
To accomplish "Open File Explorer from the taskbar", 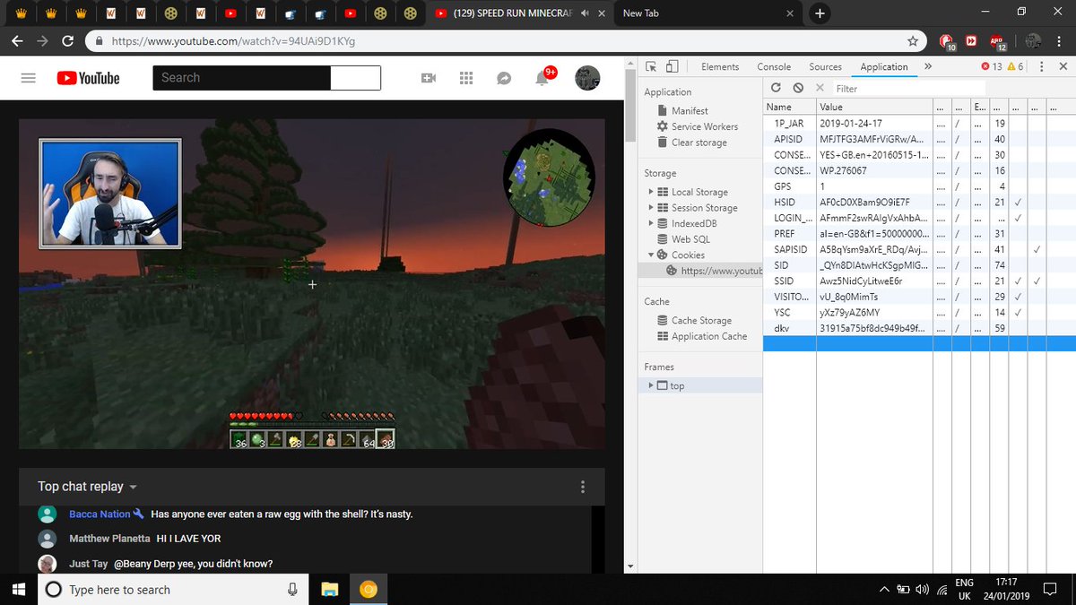I will [330, 589].
